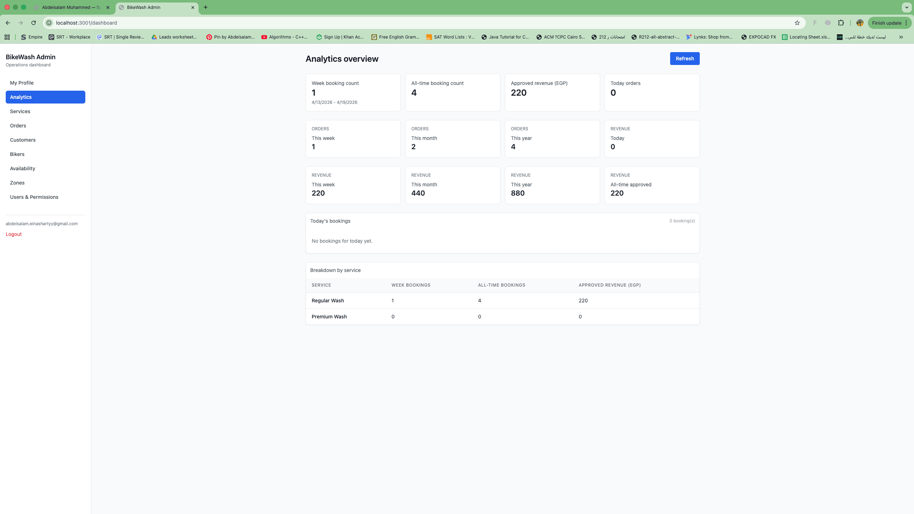The height and width of the screenshot is (514, 914).
Task: Click the browser extensions puzzle icon
Action: [x=841, y=22]
